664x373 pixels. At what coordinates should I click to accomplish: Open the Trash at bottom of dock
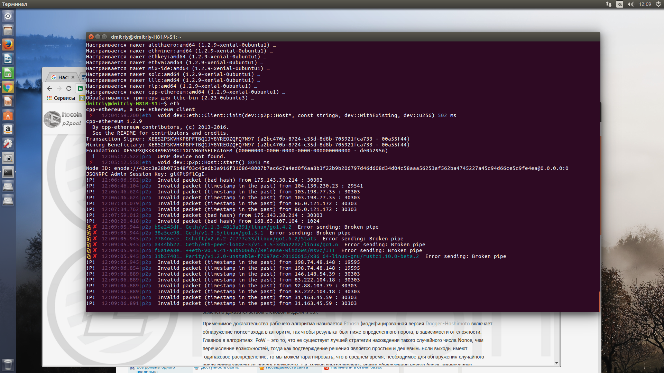pos(8,364)
